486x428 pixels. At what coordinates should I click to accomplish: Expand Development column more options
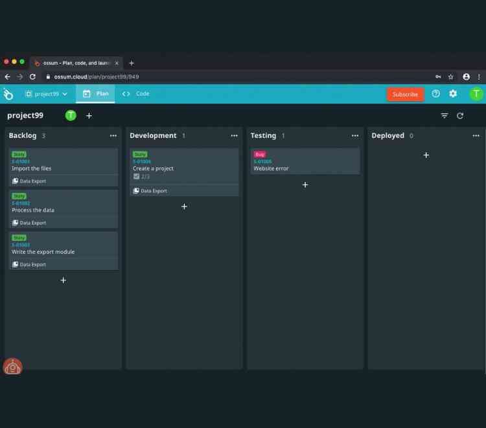234,136
